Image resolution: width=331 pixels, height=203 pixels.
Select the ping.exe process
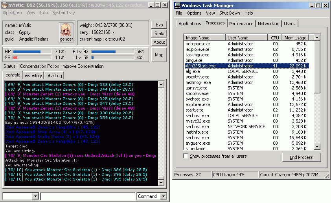click(x=194, y=60)
